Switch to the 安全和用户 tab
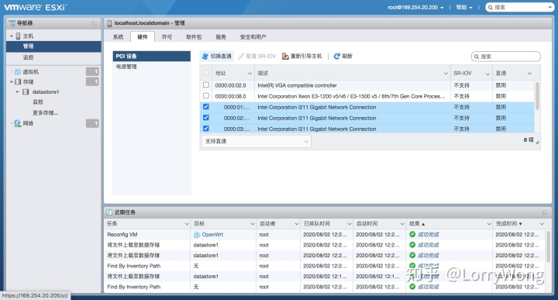558x300 pixels. coord(253,37)
